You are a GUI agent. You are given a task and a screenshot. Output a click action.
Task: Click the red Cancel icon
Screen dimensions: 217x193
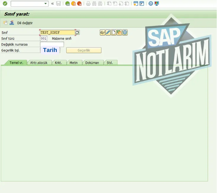(79, 4)
